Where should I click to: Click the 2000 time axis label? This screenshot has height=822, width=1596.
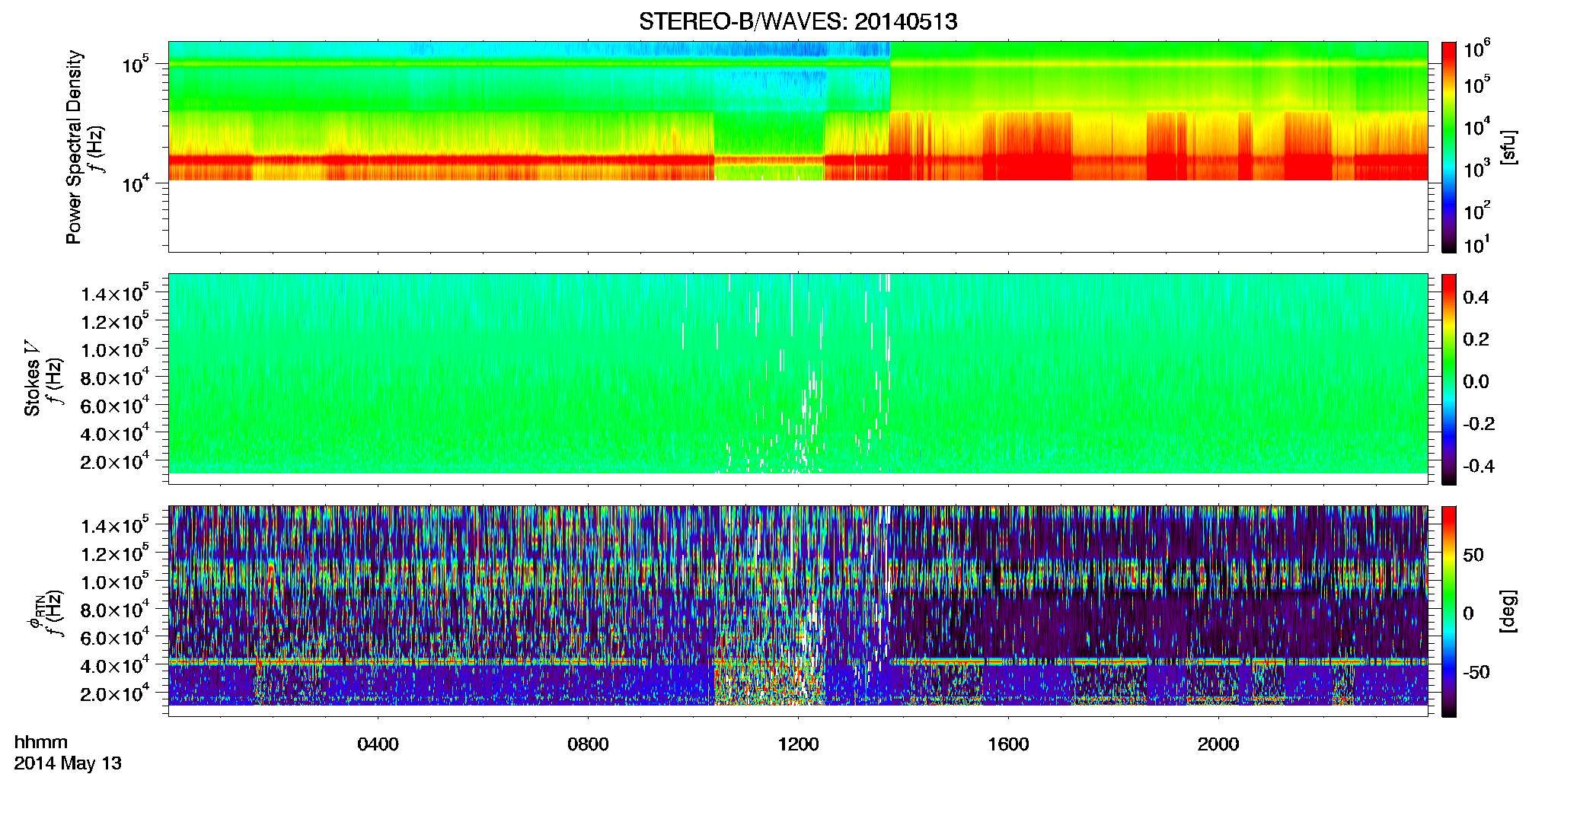[x=1218, y=744]
